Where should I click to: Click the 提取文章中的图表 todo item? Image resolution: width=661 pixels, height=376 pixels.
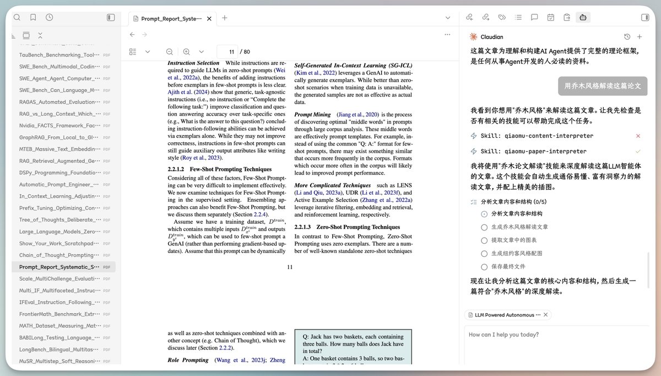click(514, 240)
